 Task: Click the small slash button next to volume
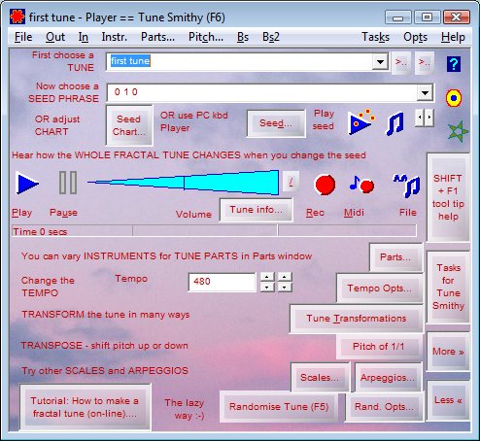point(291,182)
